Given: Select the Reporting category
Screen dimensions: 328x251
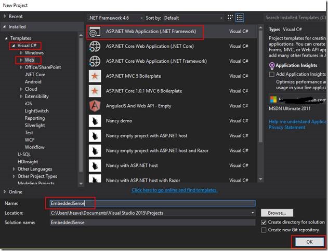Looking at the screenshot, I should pyautogui.click(x=35, y=118).
